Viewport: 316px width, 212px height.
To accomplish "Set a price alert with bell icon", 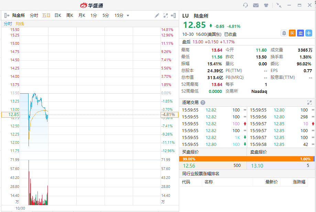I will pos(284,33).
